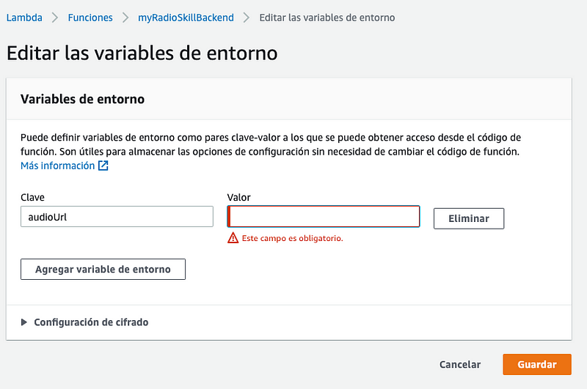The height and width of the screenshot is (389, 587).
Task: Click the chevron separator after Funciones
Action: click(125, 18)
